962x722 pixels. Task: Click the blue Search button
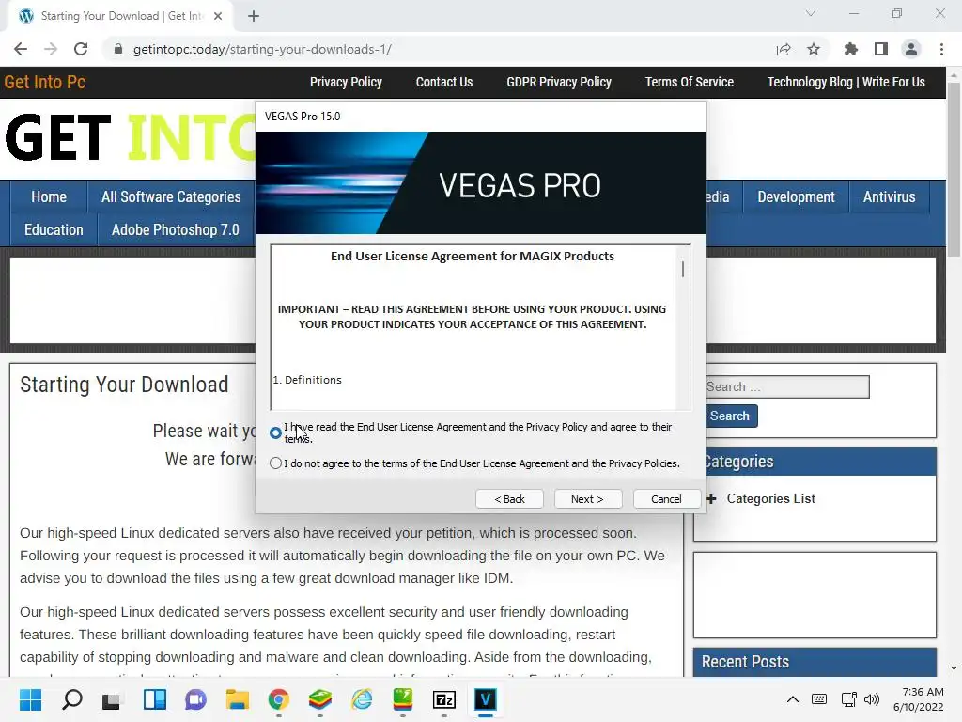(x=731, y=416)
